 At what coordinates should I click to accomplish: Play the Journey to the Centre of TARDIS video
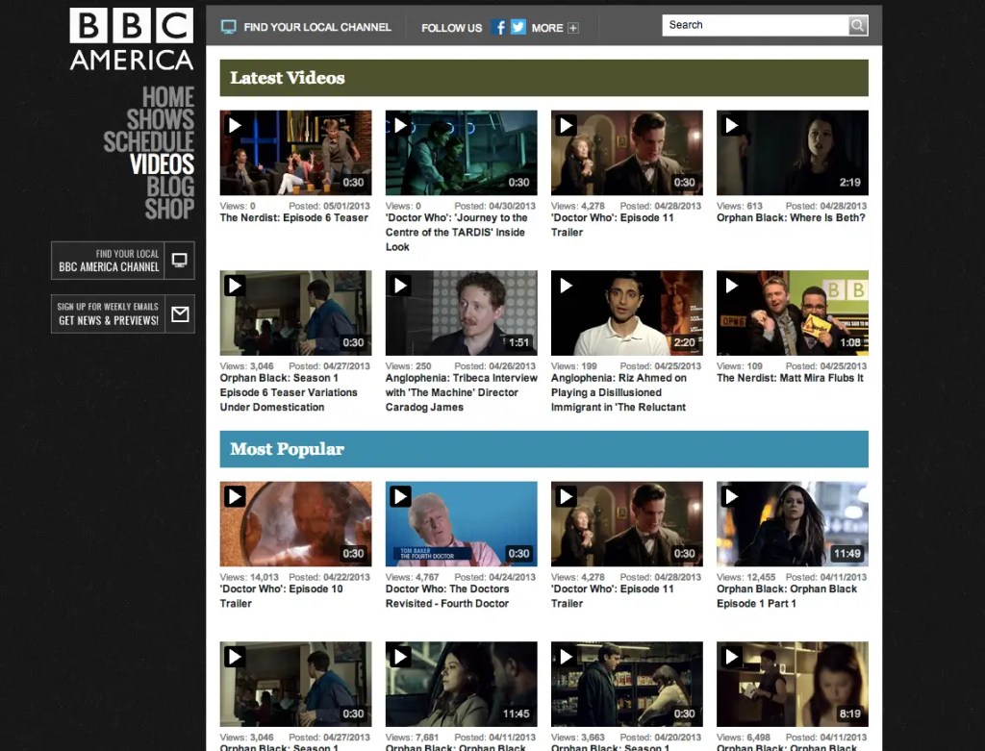(x=400, y=125)
